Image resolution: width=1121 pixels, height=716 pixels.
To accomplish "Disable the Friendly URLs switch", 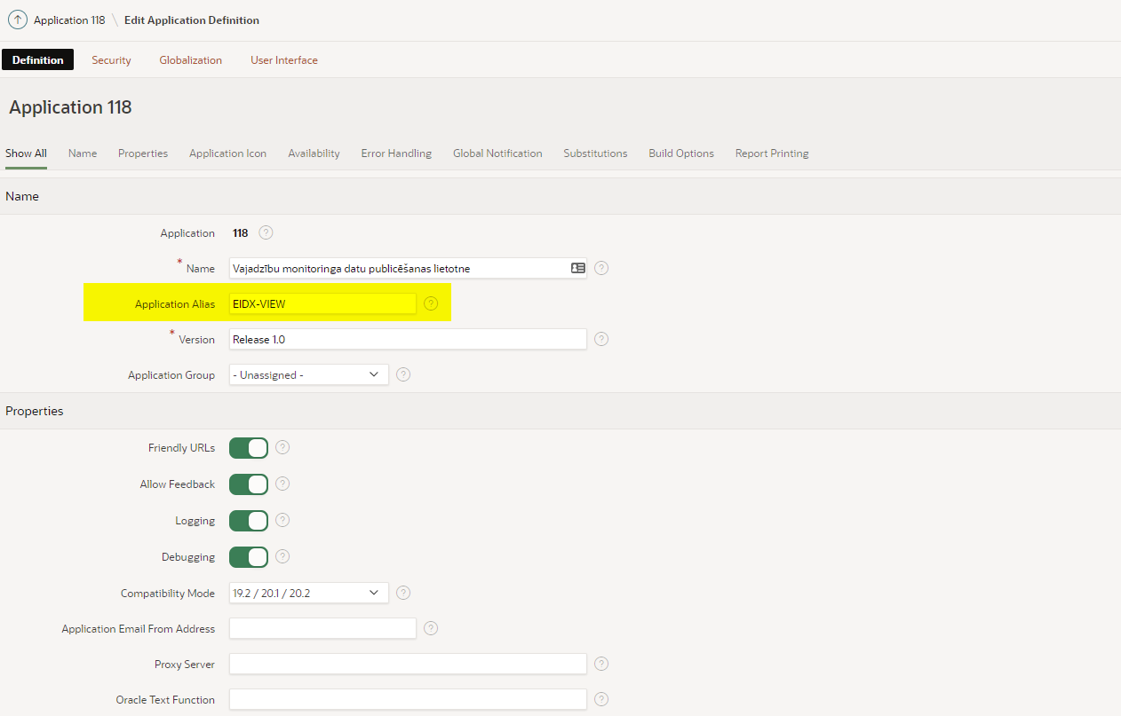I will 249,448.
